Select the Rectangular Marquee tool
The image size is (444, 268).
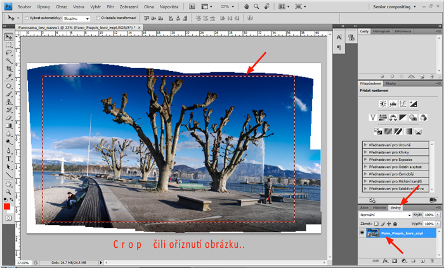point(8,45)
